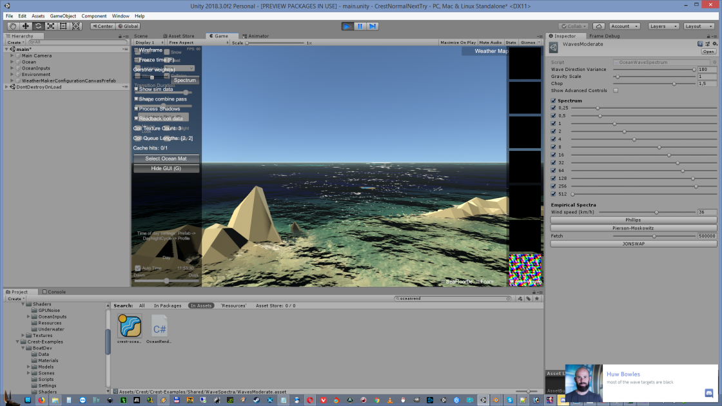Image resolution: width=722 pixels, height=406 pixels.
Task: Expand the Ocean hierarchy item
Action: pos(12,62)
